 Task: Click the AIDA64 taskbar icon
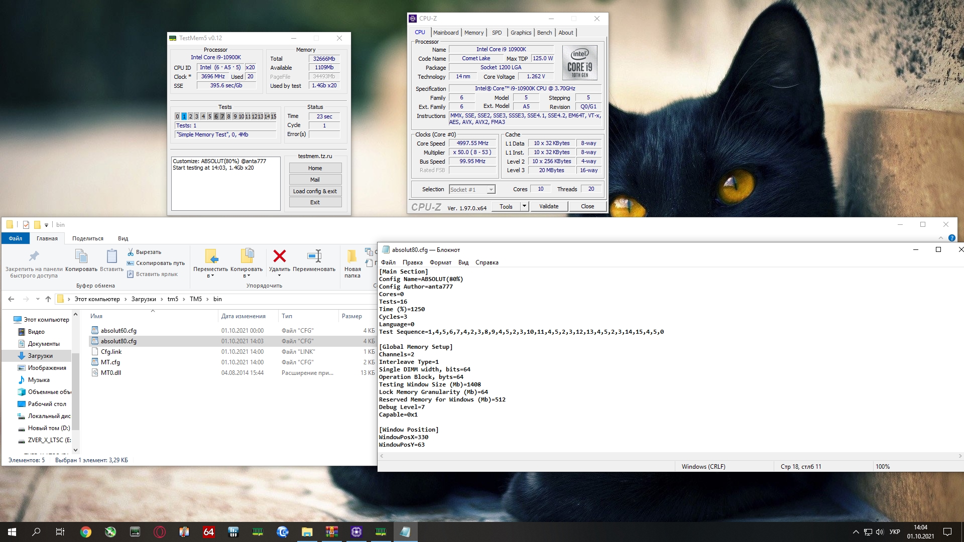[x=209, y=532]
